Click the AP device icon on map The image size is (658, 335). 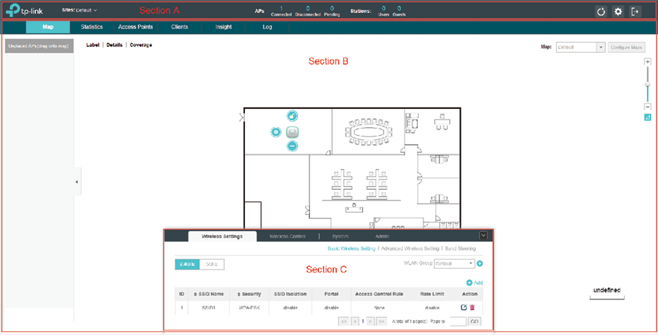point(292,132)
